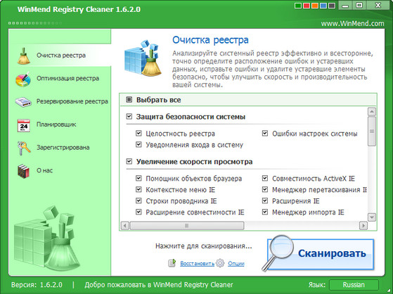This screenshot has height=294, width=393.
Task: Click the vertical scrollbar thumb of the list
Action: [372, 132]
